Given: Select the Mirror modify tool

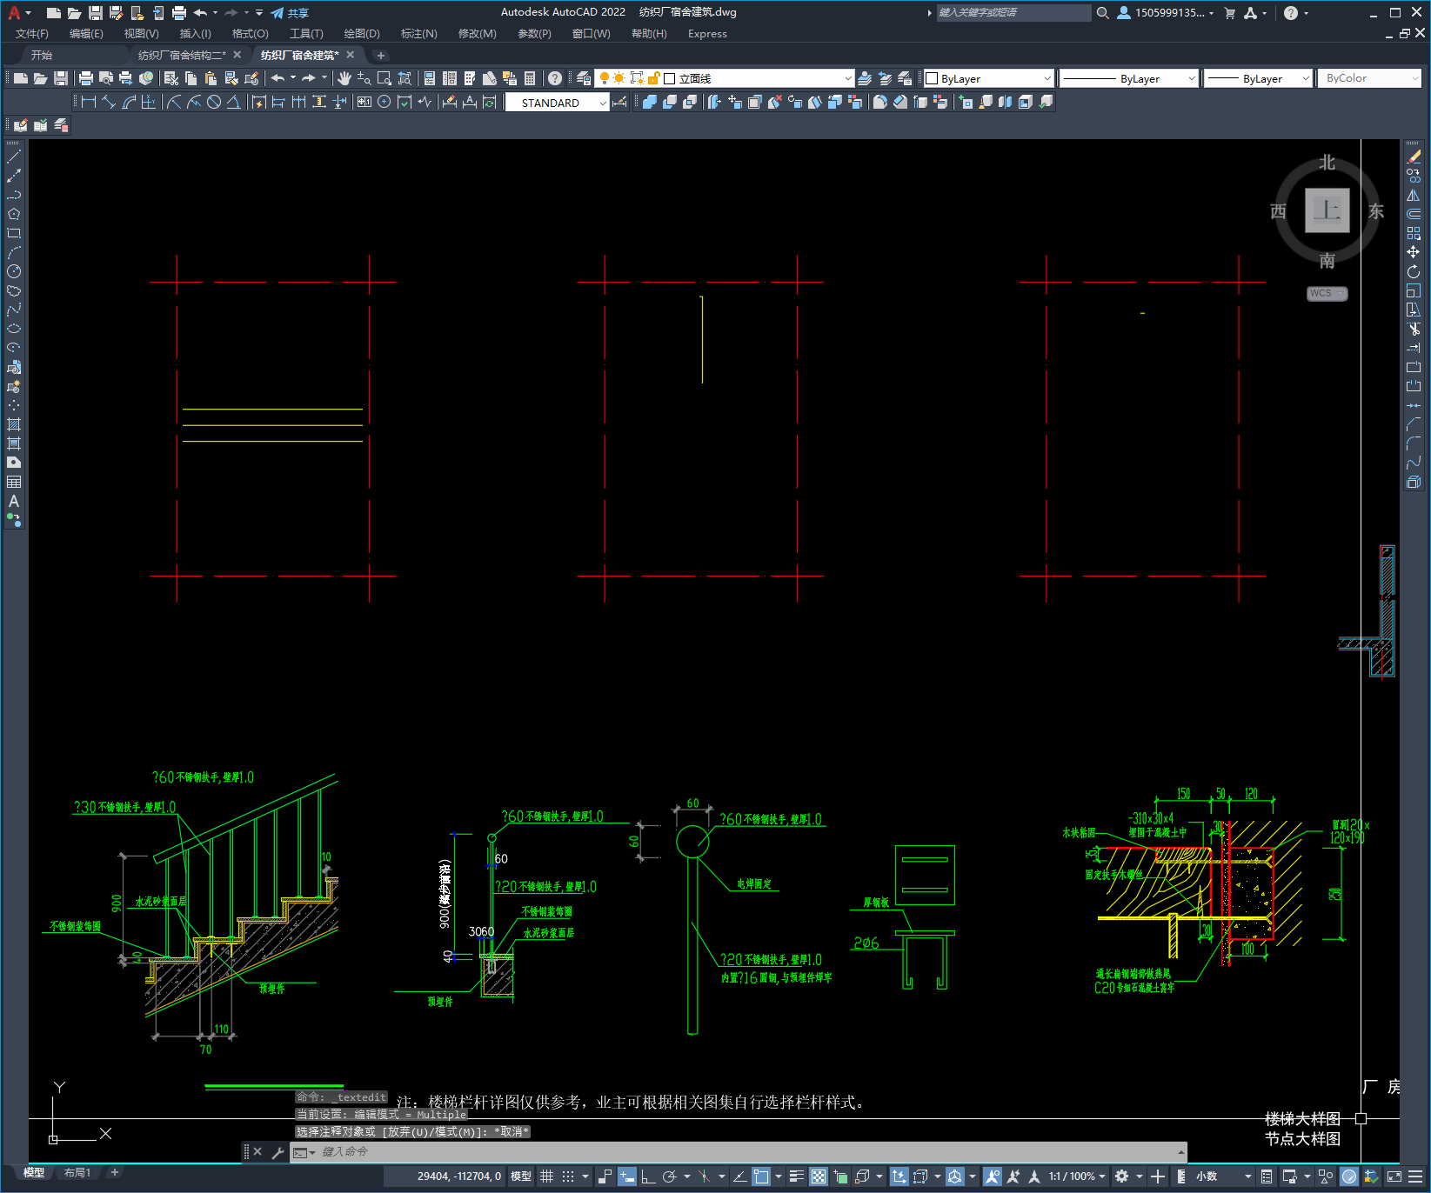Looking at the screenshot, I should (x=1414, y=195).
